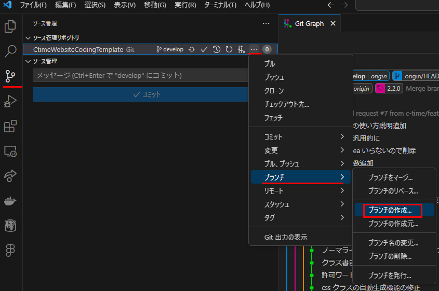
Task: Open the Figma view in activity bar
Action: [10, 250]
